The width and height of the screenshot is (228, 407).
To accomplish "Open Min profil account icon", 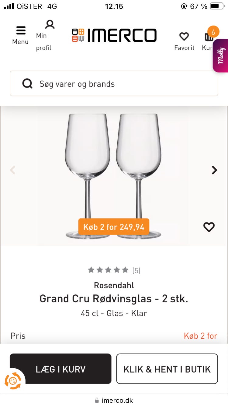I will 50,25.
